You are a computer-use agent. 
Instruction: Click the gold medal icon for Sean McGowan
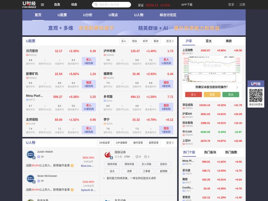tap(72, 189)
